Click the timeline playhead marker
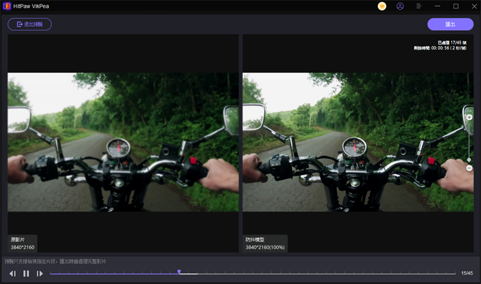 [179, 272]
